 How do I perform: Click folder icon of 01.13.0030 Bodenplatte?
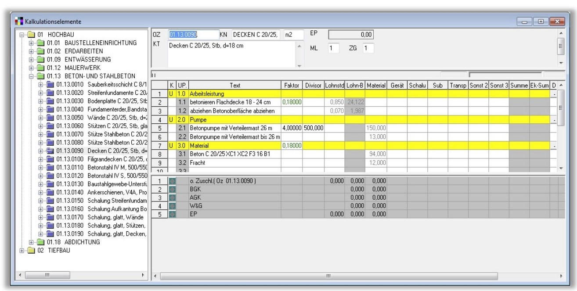pos(50,101)
